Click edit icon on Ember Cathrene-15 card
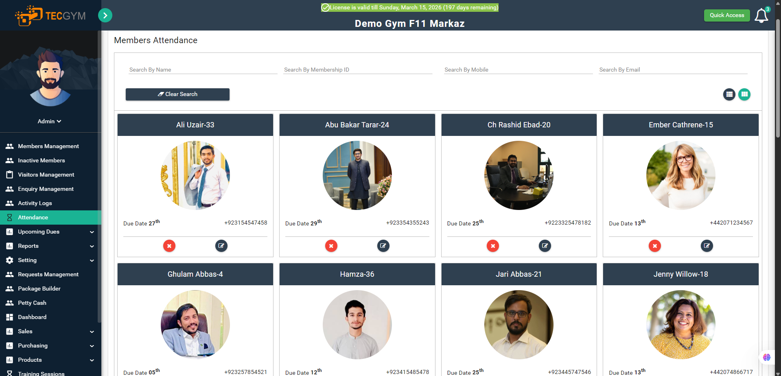 (707, 246)
